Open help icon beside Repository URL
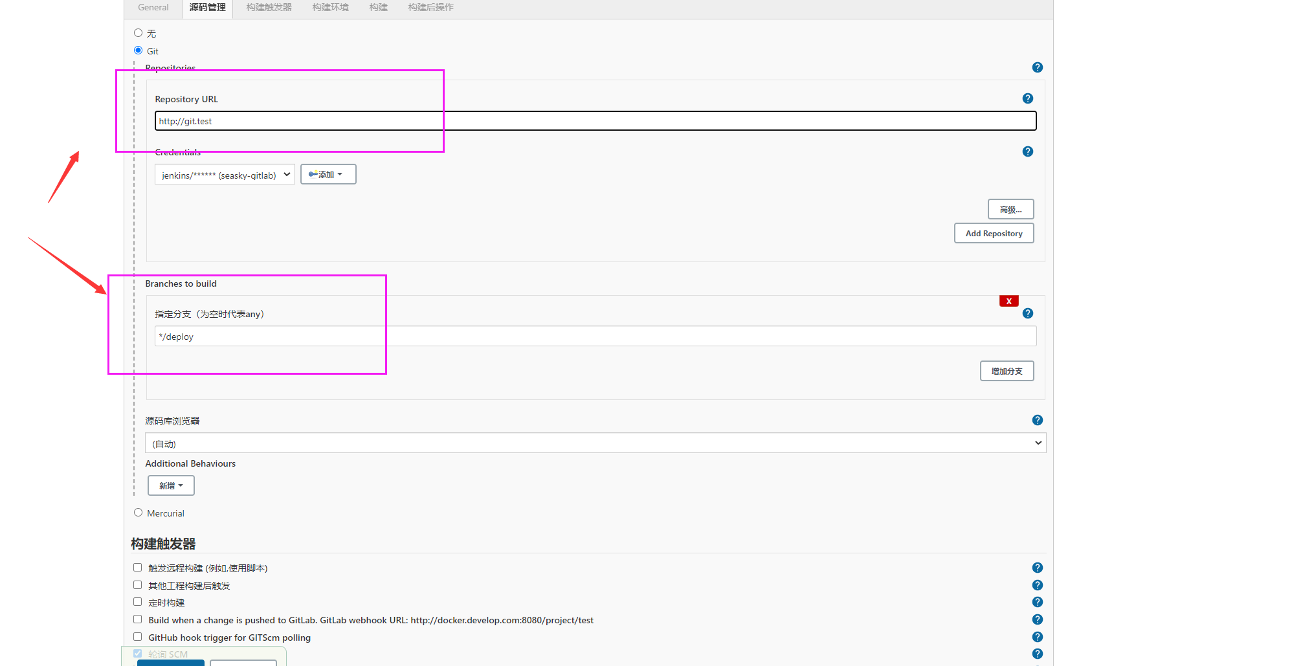 coord(1027,98)
